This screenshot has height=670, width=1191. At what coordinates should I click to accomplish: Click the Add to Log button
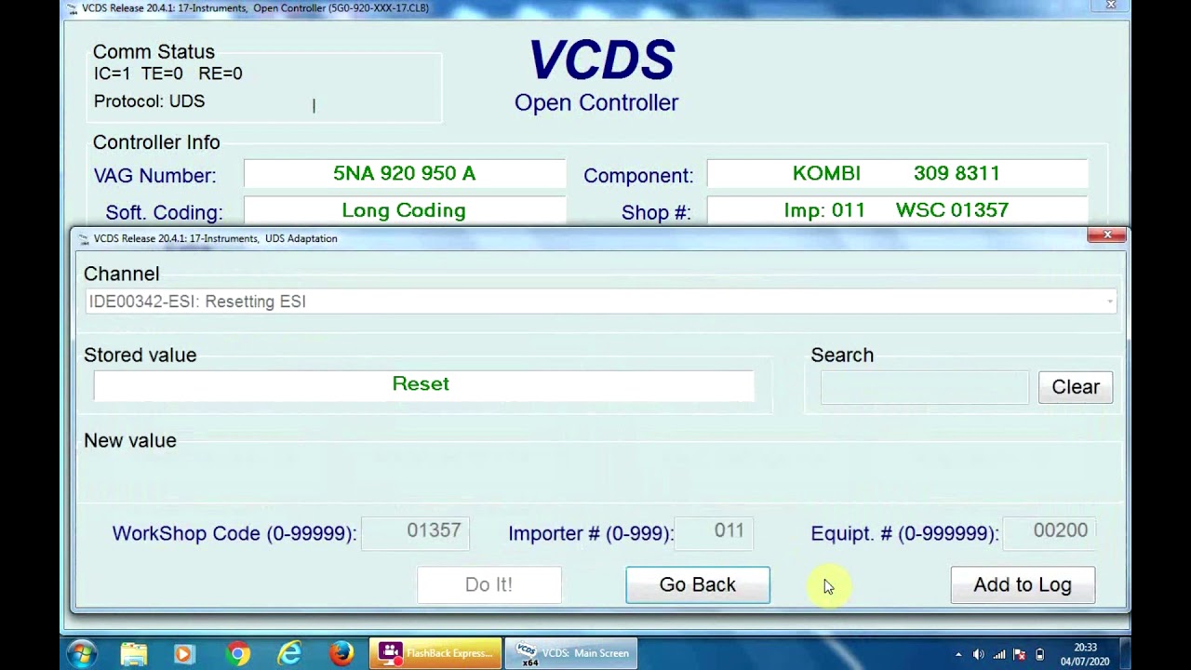(1023, 584)
